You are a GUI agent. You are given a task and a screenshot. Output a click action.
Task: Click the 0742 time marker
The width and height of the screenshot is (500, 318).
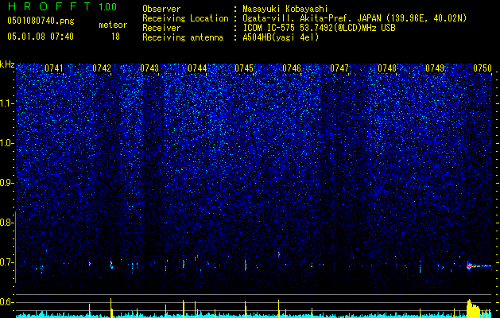pyautogui.click(x=102, y=68)
